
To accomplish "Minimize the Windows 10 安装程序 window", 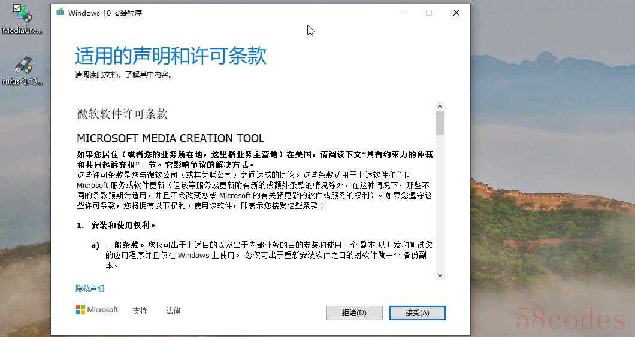I will [401, 13].
